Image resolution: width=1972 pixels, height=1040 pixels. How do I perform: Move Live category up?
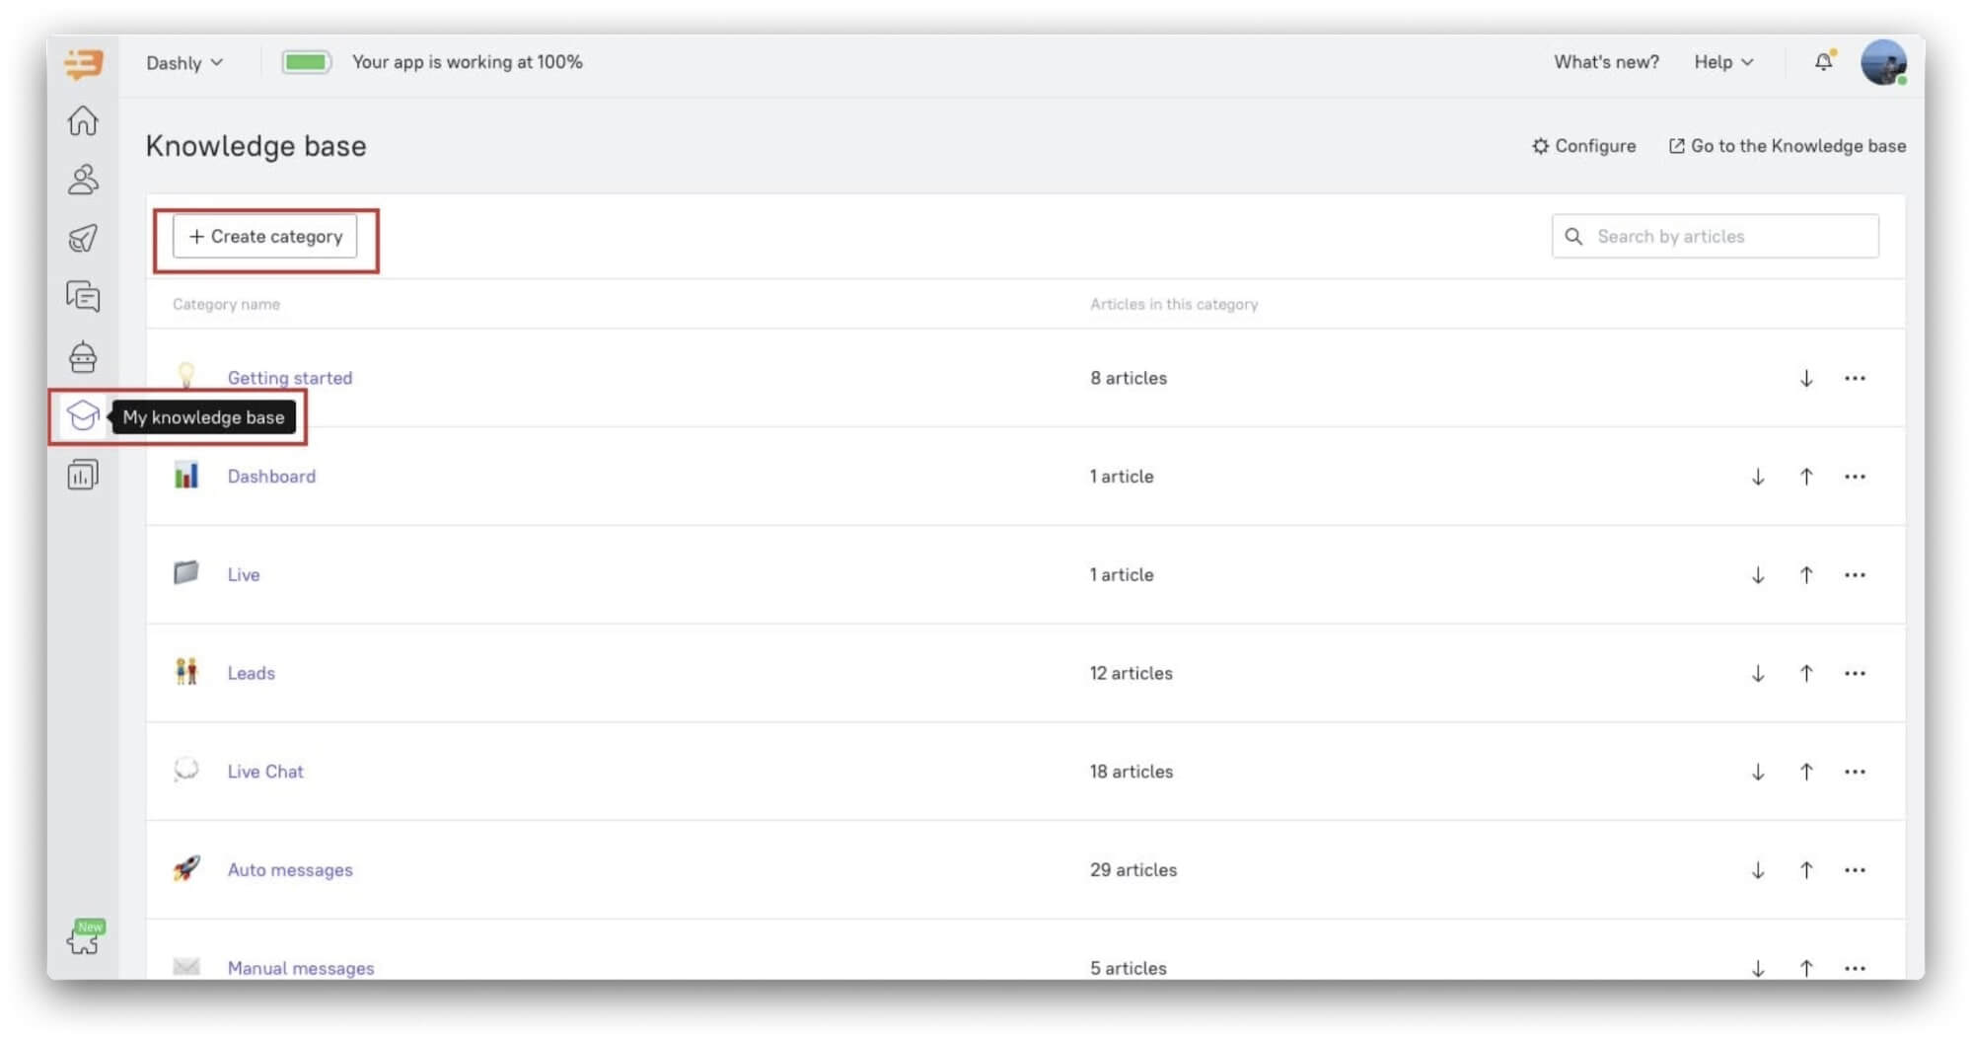pyautogui.click(x=1805, y=575)
